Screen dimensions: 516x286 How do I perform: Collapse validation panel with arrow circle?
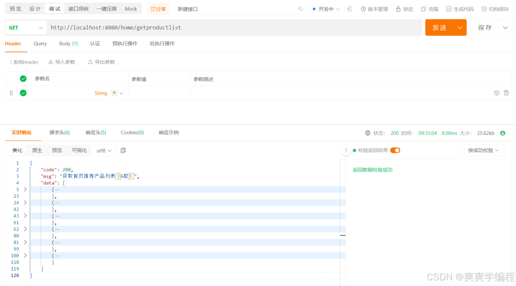[346, 150]
